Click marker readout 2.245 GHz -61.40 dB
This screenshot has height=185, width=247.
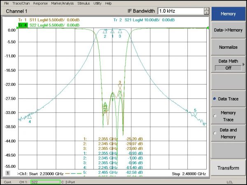click(x=113, y=168)
